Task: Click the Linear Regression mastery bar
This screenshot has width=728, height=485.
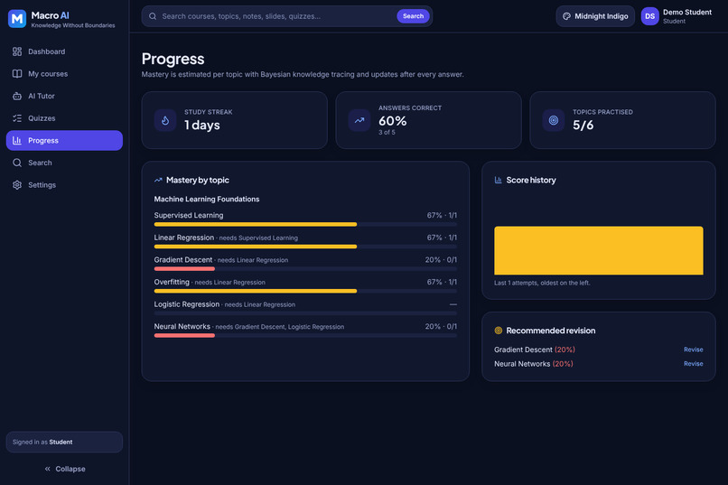Action: point(305,247)
